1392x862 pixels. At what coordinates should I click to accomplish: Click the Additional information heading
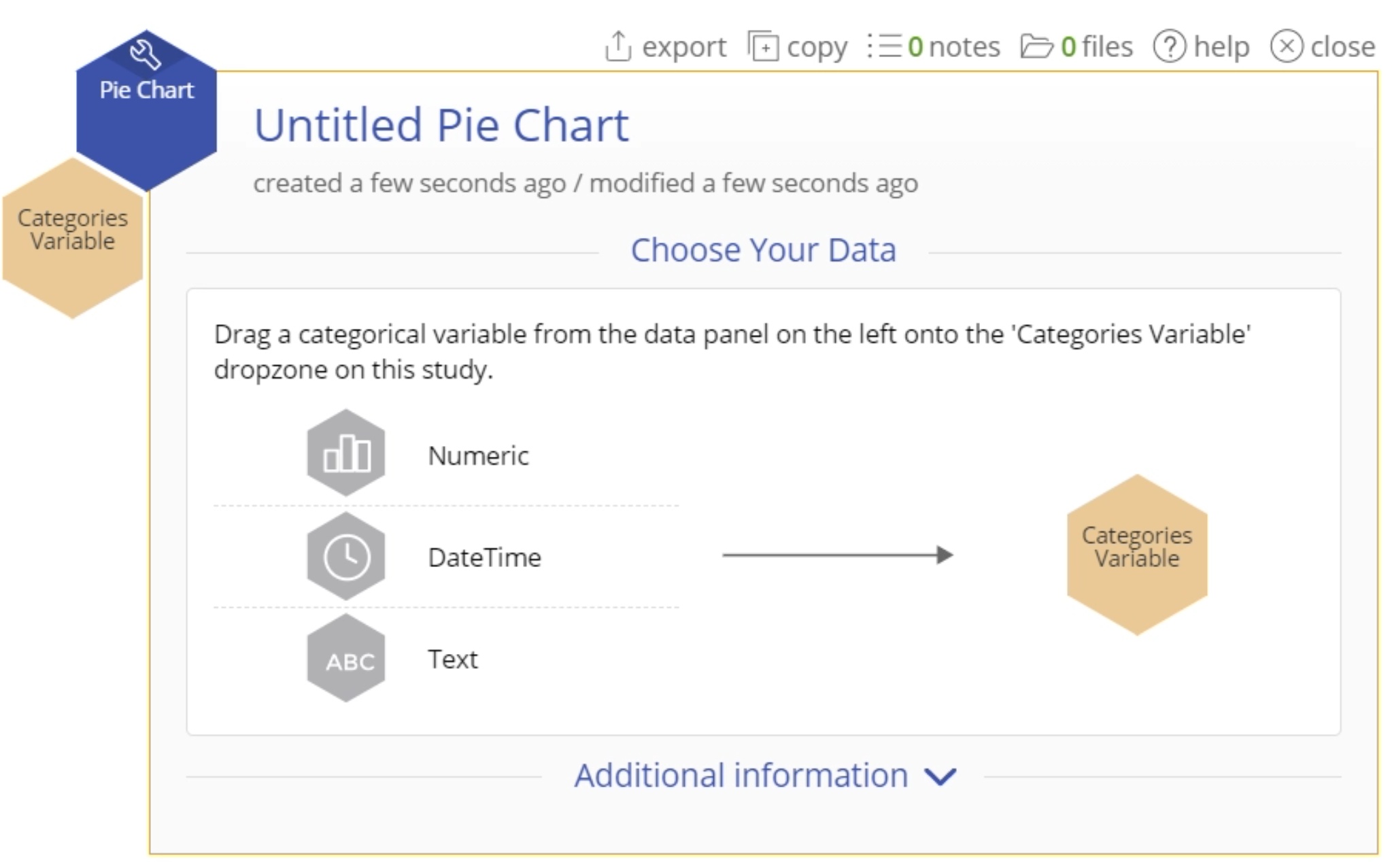tap(741, 776)
